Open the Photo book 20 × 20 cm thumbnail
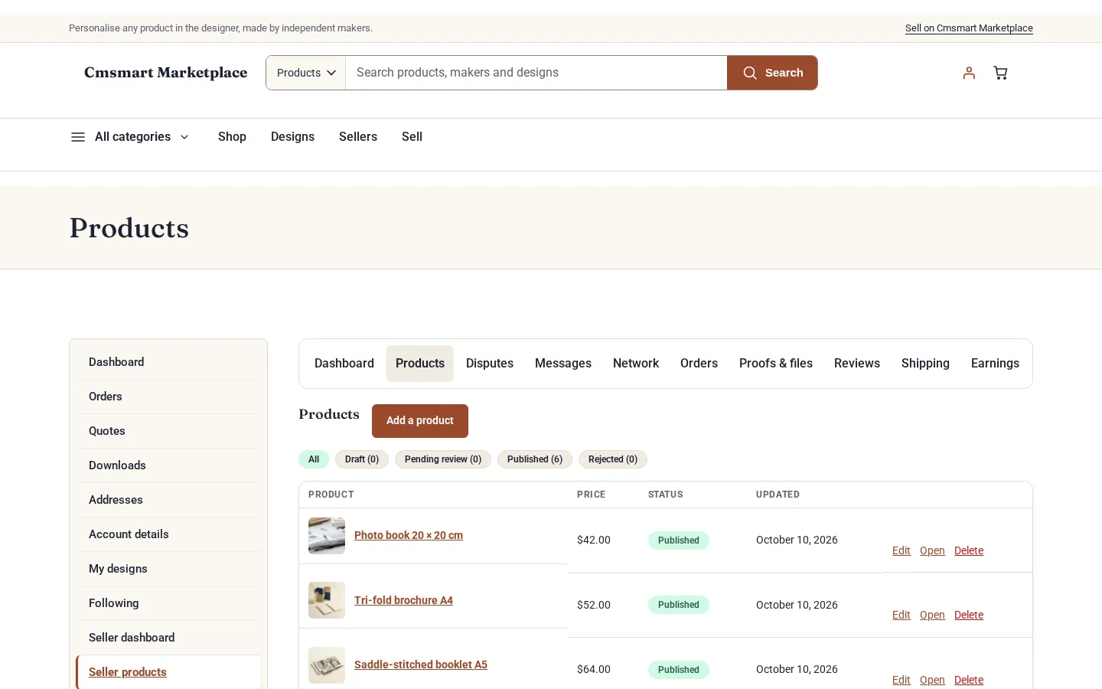This screenshot has width=1102, height=689. [327, 536]
